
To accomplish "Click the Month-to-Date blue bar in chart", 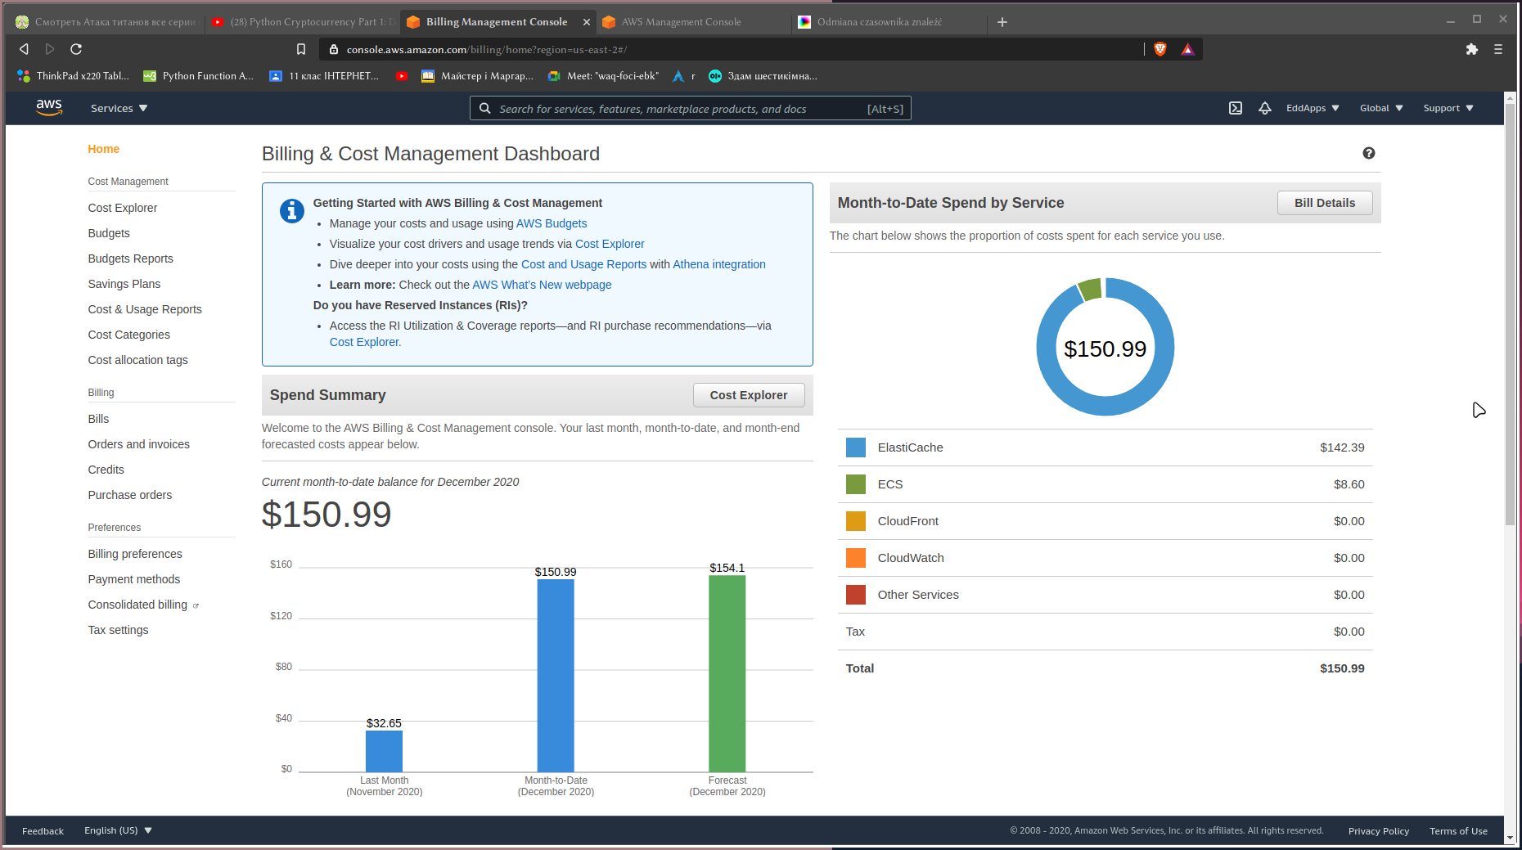I will pos(556,675).
